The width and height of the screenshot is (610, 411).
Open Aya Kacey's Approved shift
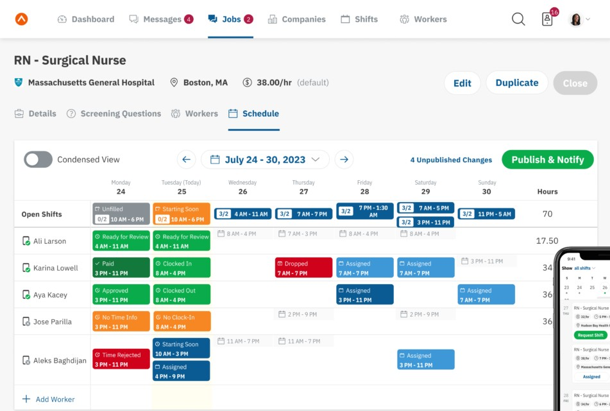tap(121, 295)
